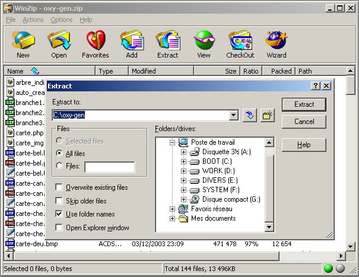
Task: Expand the Favoris réseau node
Action: (x=173, y=209)
